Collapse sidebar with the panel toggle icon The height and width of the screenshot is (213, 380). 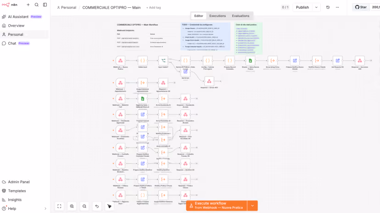click(45, 5)
